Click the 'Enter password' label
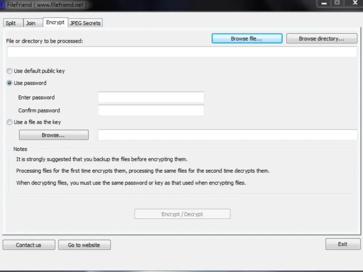The height and width of the screenshot is (272, 363). (x=36, y=97)
